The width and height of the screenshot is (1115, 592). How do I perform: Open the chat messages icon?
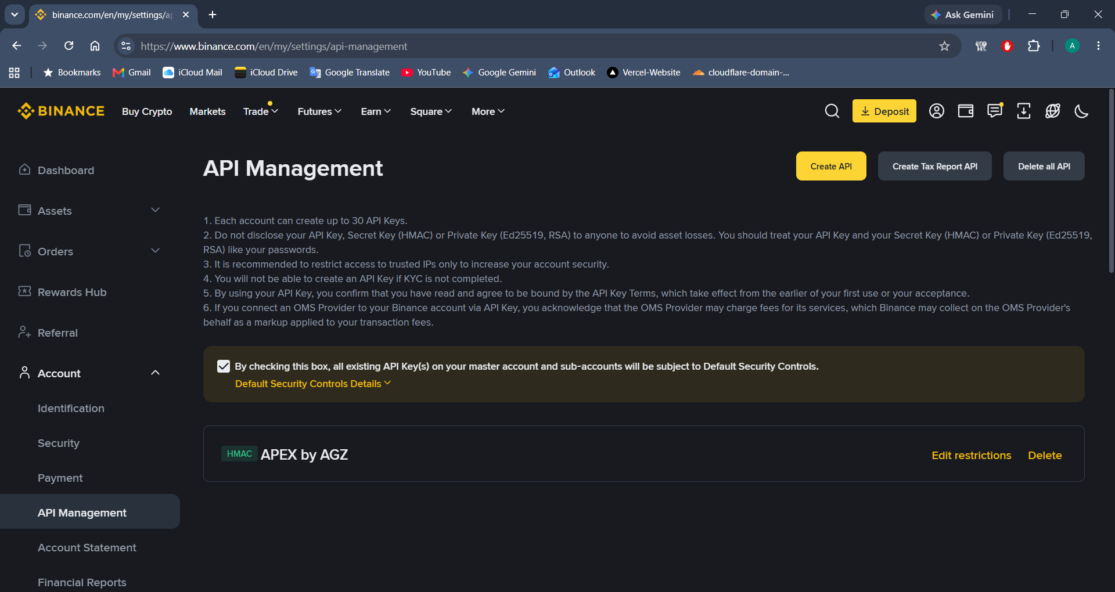(995, 111)
